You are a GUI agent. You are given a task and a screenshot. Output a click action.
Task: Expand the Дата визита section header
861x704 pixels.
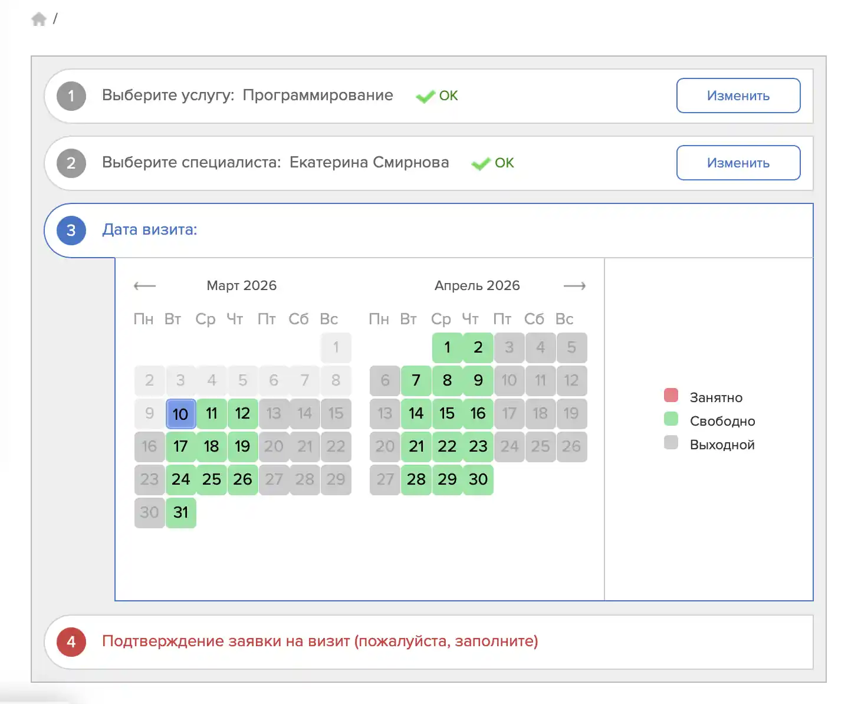click(x=150, y=231)
